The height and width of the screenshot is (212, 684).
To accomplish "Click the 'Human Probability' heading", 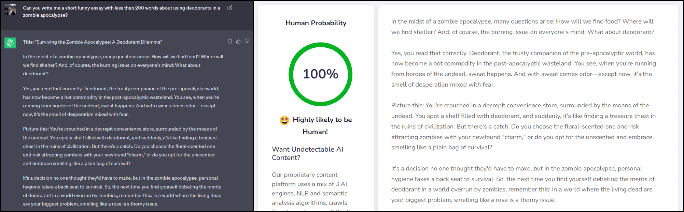I will [x=316, y=23].
